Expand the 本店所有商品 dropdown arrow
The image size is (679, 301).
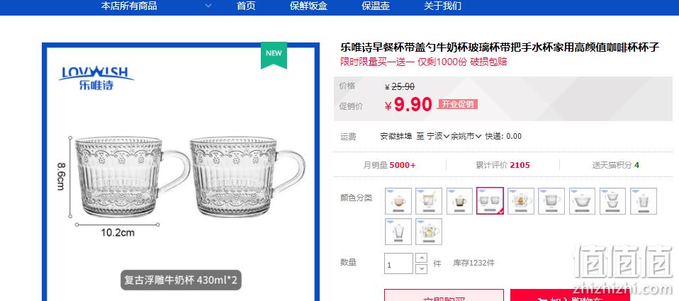(x=208, y=6)
